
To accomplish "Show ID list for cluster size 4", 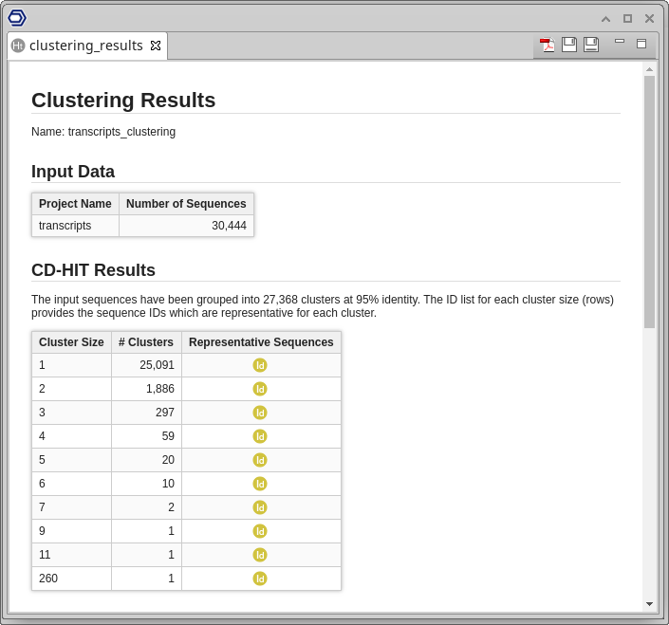I will pyautogui.click(x=260, y=436).
